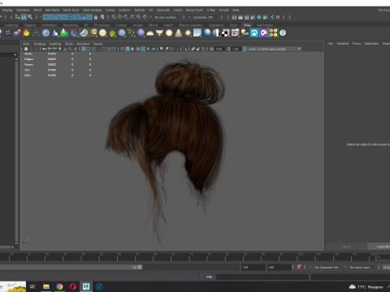Open the Display menu

[x=7, y=10]
